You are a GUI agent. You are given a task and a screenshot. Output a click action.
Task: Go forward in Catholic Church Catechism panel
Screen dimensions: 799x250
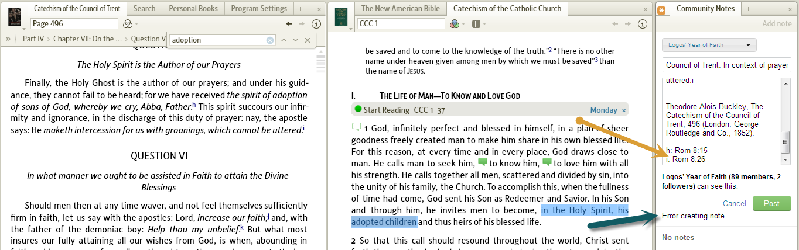(x=629, y=24)
